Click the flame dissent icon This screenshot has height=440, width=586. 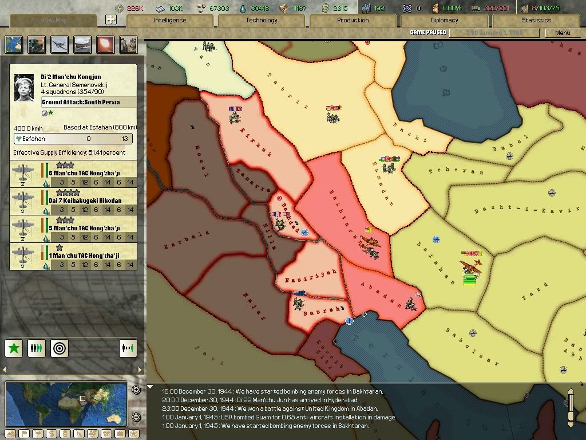pos(435,8)
